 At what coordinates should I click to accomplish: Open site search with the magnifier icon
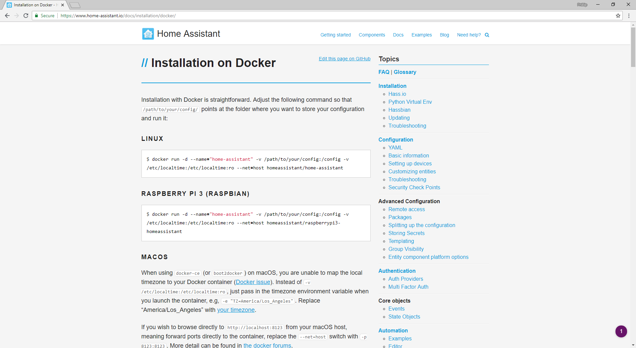pos(487,35)
